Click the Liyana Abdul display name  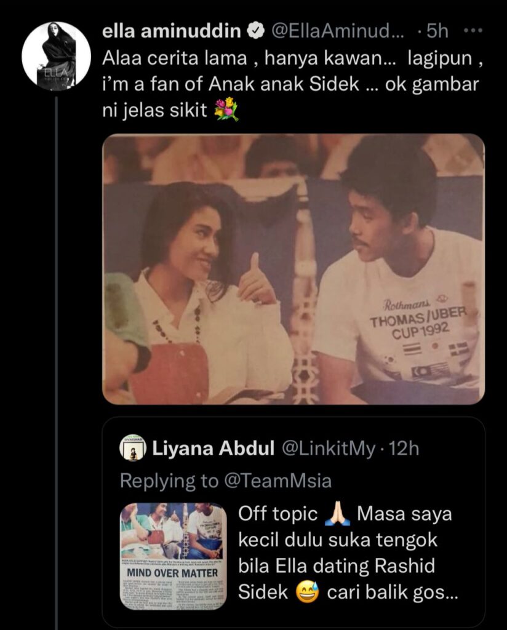pos(213,449)
